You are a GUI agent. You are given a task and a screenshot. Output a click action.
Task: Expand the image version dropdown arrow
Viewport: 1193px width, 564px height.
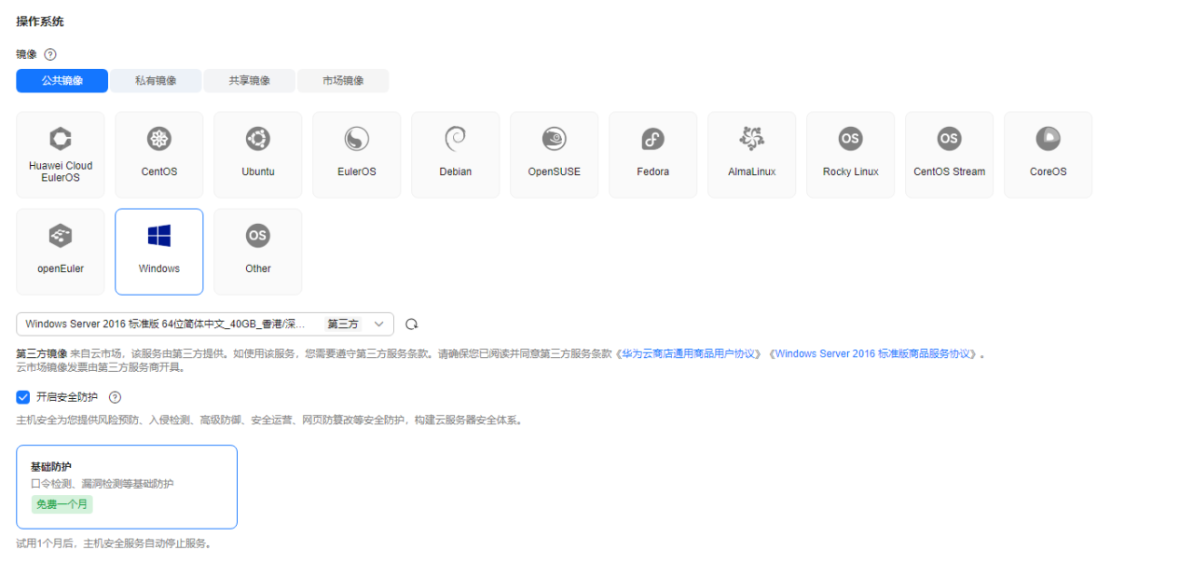[378, 324]
